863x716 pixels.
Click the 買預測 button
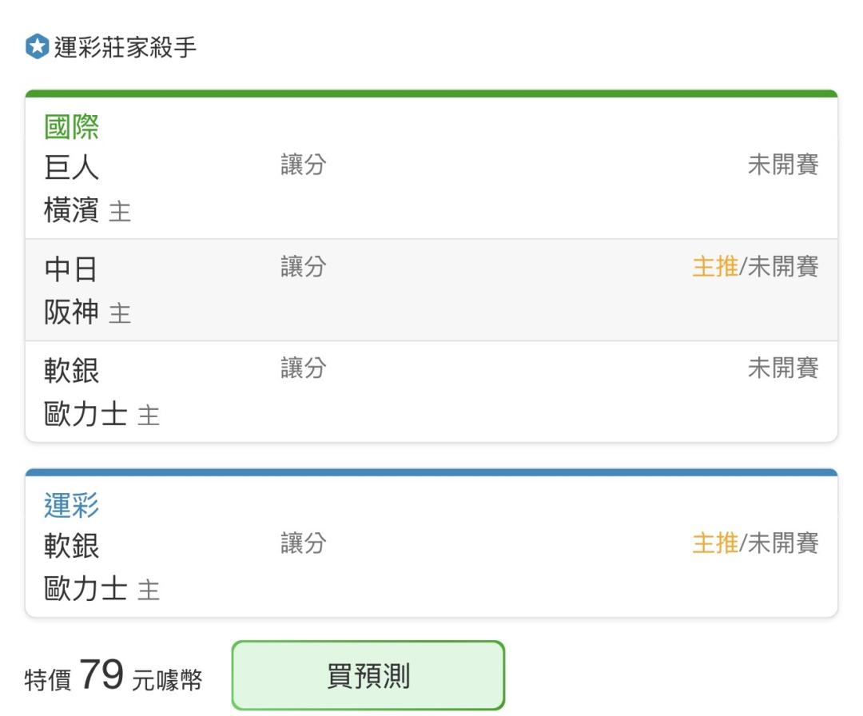click(x=368, y=675)
